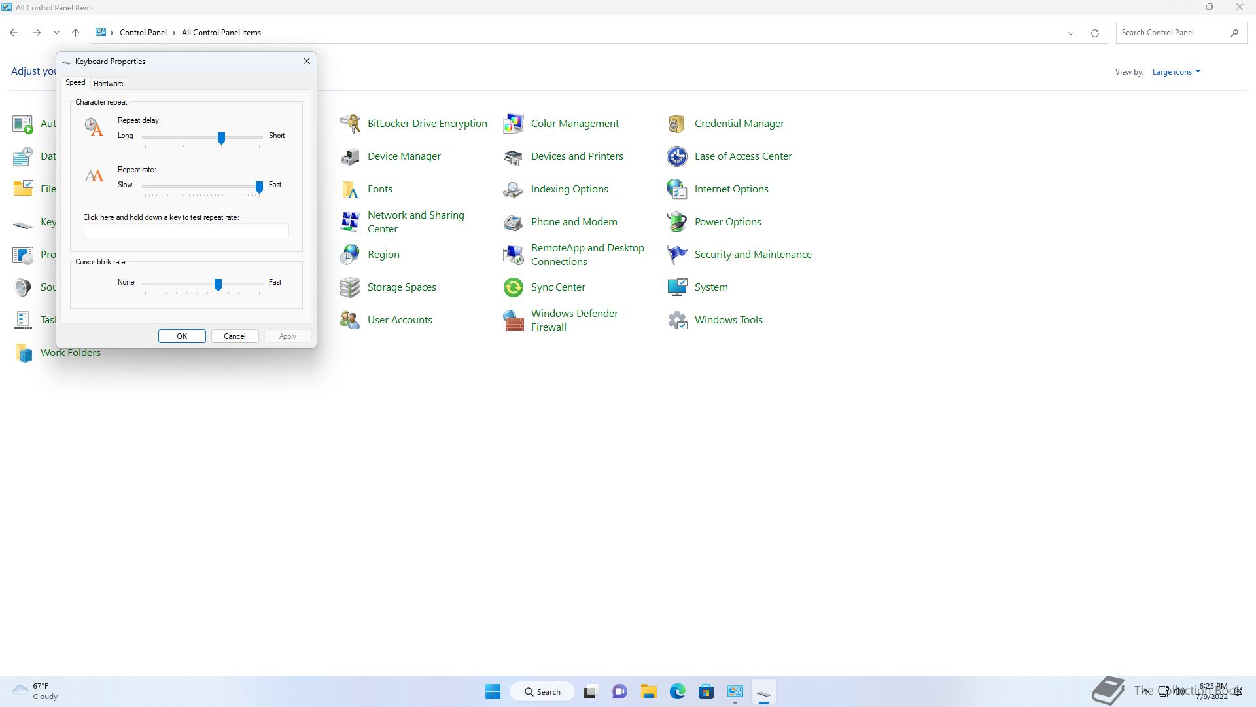Open Storage Spaces icon
The width and height of the screenshot is (1256, 707).
(350, 287)
